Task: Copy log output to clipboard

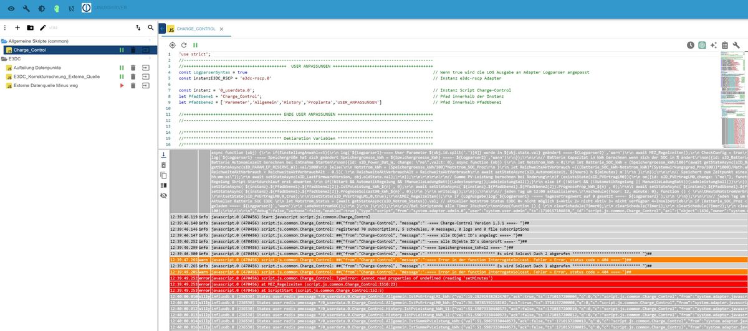Action: 163,175
